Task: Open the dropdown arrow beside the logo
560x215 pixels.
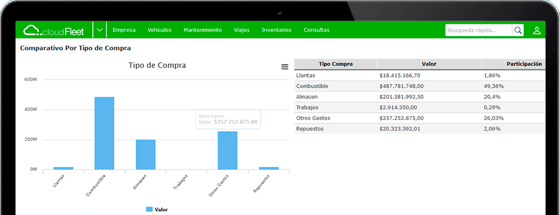Action: point(100,30)
